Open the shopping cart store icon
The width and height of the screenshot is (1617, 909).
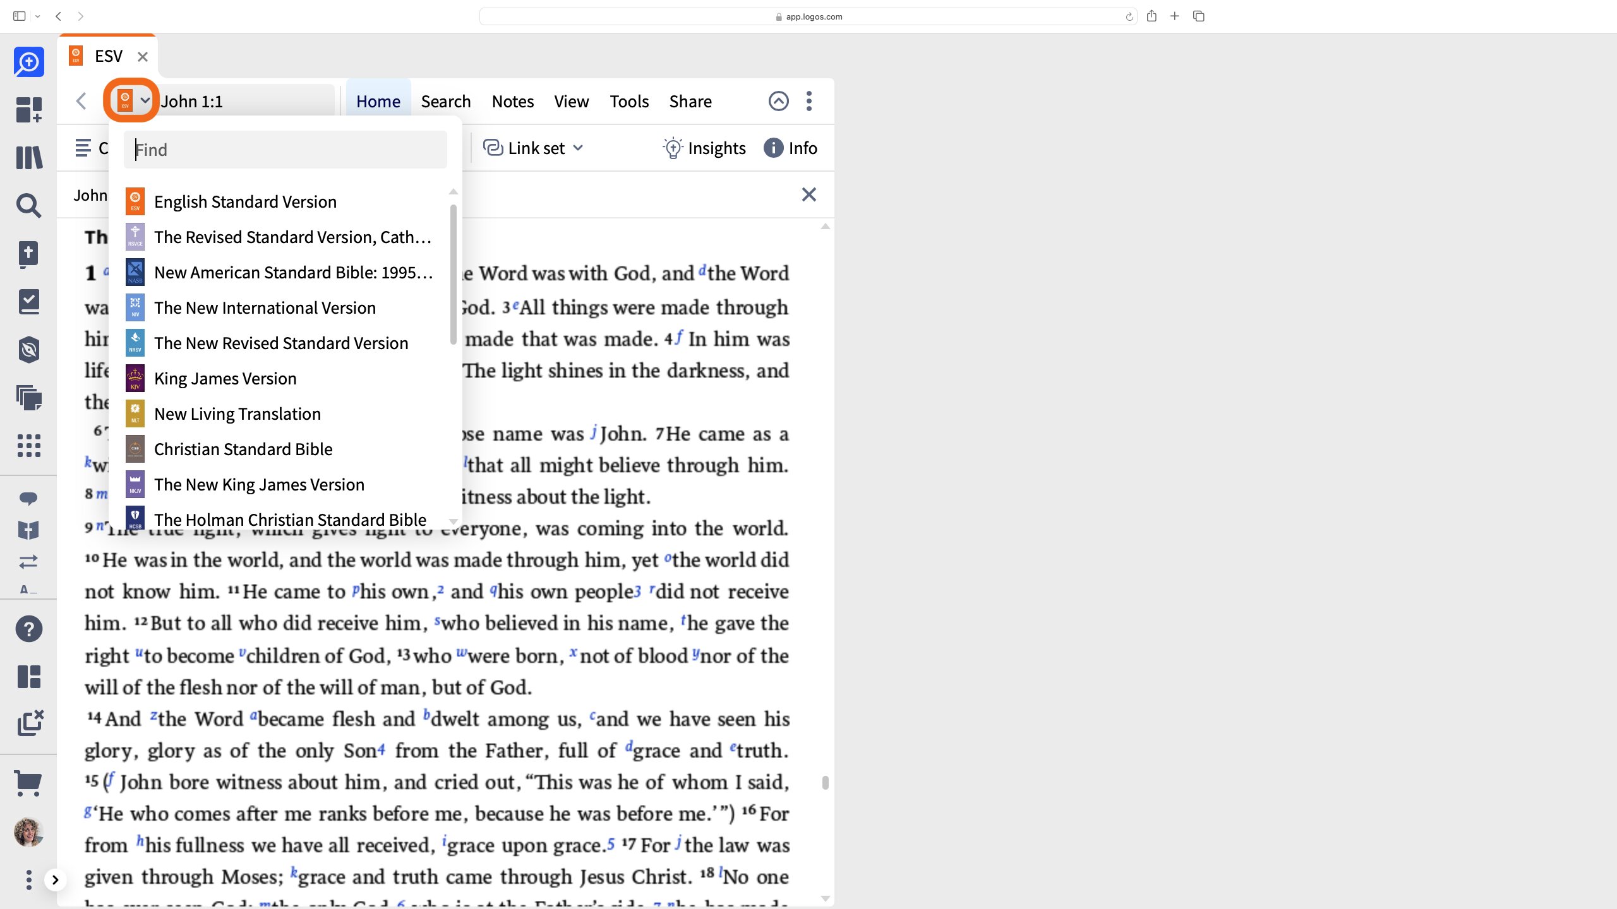click(x=28, y=783)
